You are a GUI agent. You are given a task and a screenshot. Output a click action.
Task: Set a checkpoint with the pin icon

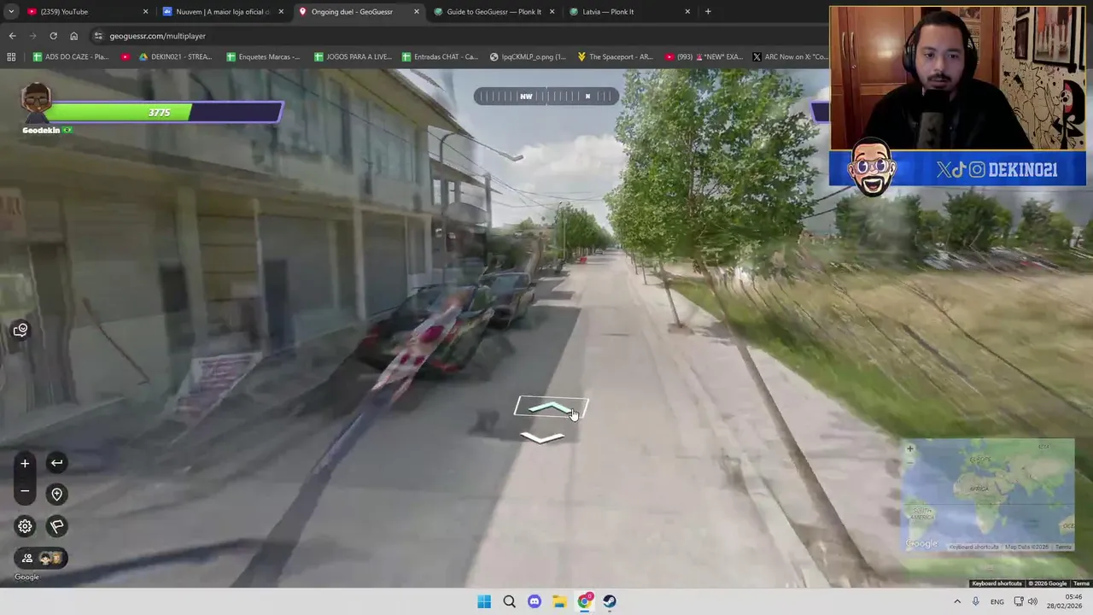click(x=56, y=494)
